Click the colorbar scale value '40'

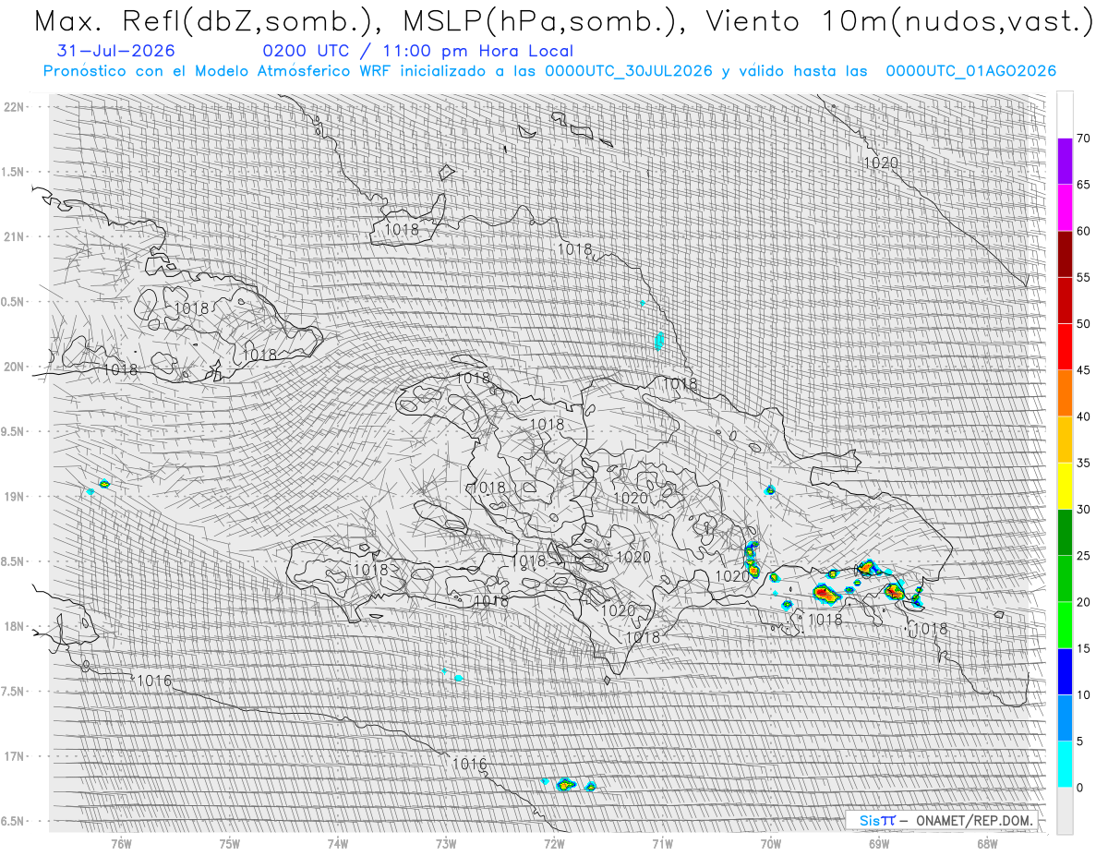1084,416
